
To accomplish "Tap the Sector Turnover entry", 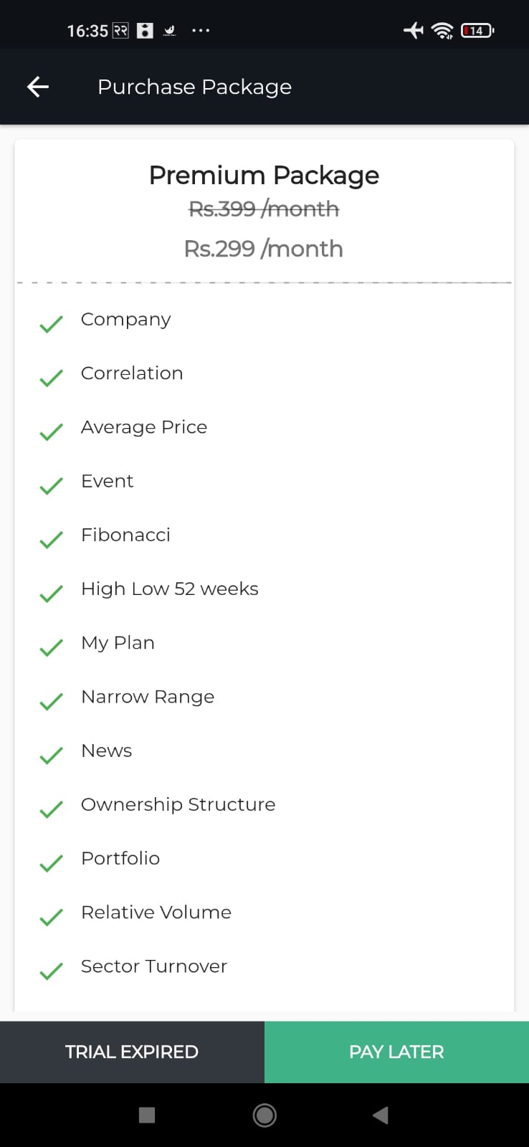I will (154, 966).
